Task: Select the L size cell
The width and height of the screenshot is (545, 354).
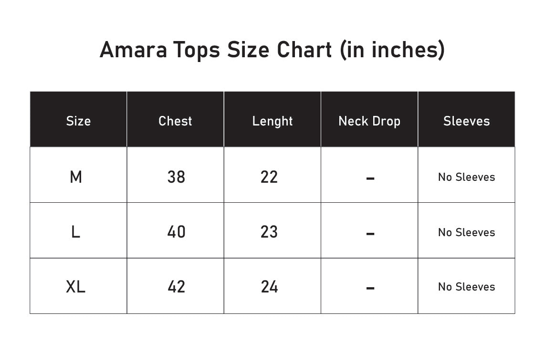Action: tap(75, 232)
